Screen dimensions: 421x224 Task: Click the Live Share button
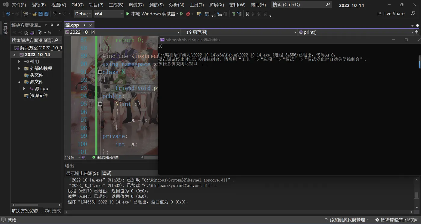pyautogui.click(x=391, y=14)
